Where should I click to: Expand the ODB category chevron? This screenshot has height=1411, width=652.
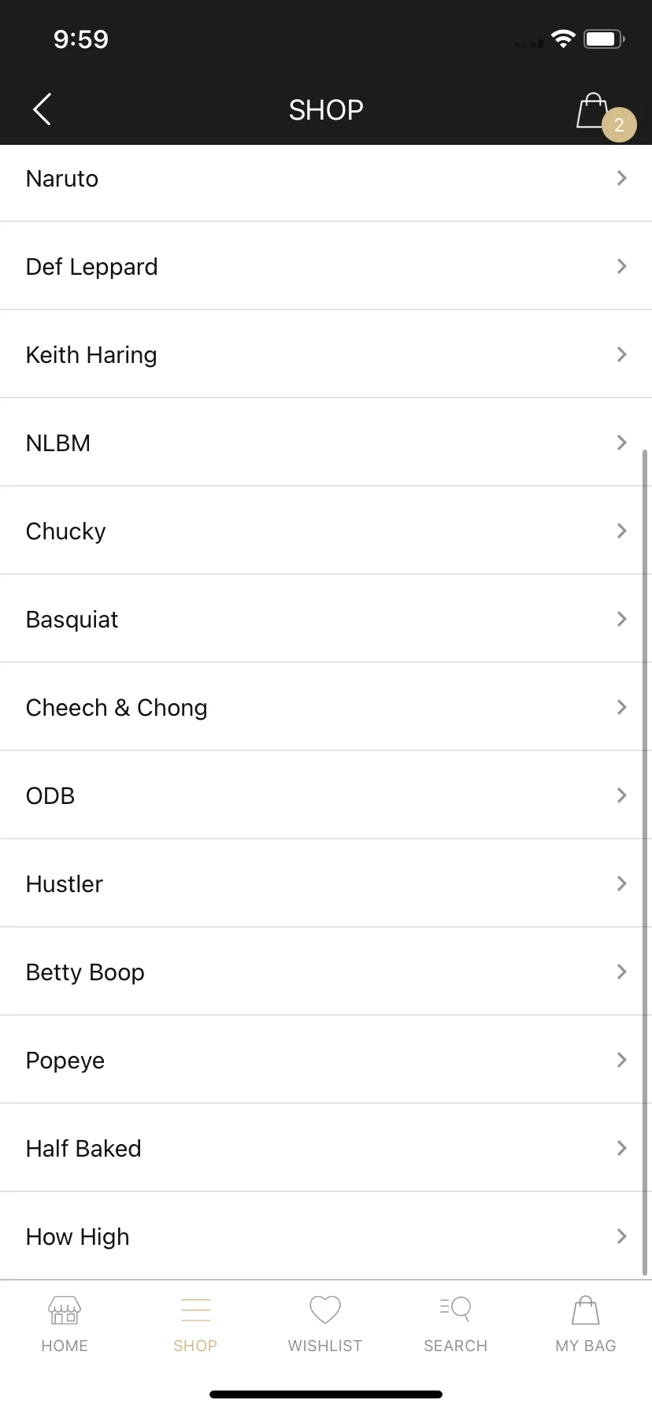(x=622, y=795)
